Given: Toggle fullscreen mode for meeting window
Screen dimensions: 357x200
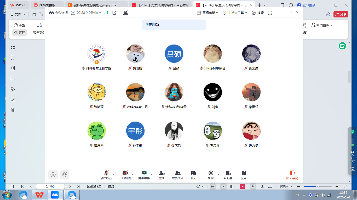Looking at the screenshot, I should pos(270,13).
